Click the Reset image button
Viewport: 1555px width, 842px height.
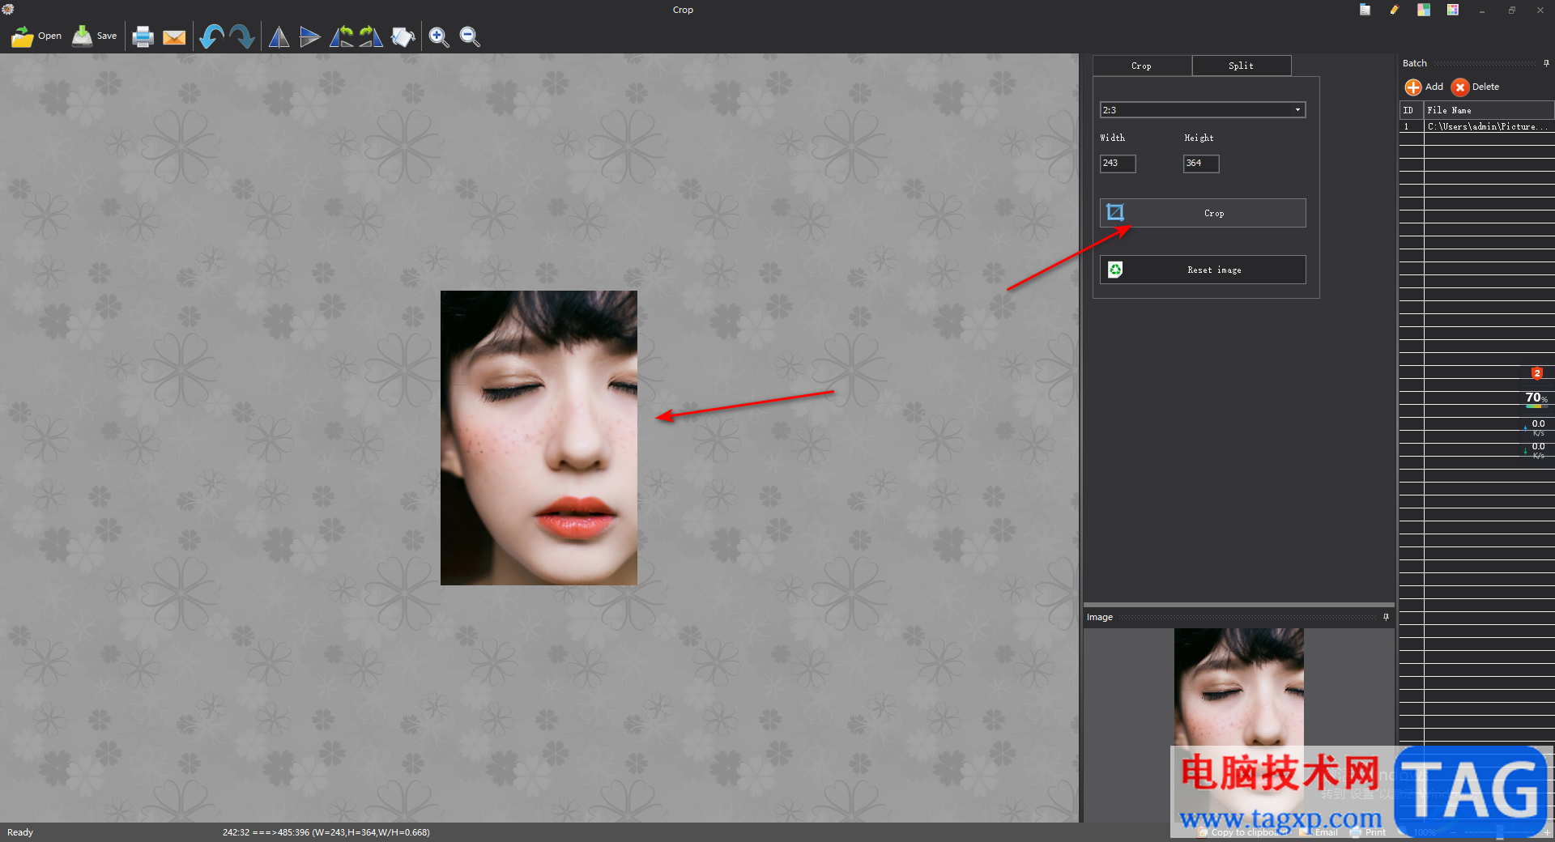pos(1203,270)
